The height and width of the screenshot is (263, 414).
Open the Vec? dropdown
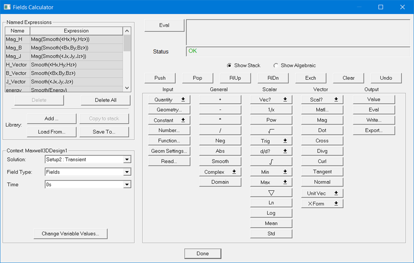click(x=271, y=100)
